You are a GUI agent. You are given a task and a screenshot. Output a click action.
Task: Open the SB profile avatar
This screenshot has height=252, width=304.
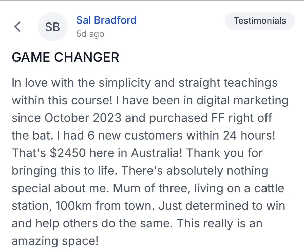coord(52,27)
